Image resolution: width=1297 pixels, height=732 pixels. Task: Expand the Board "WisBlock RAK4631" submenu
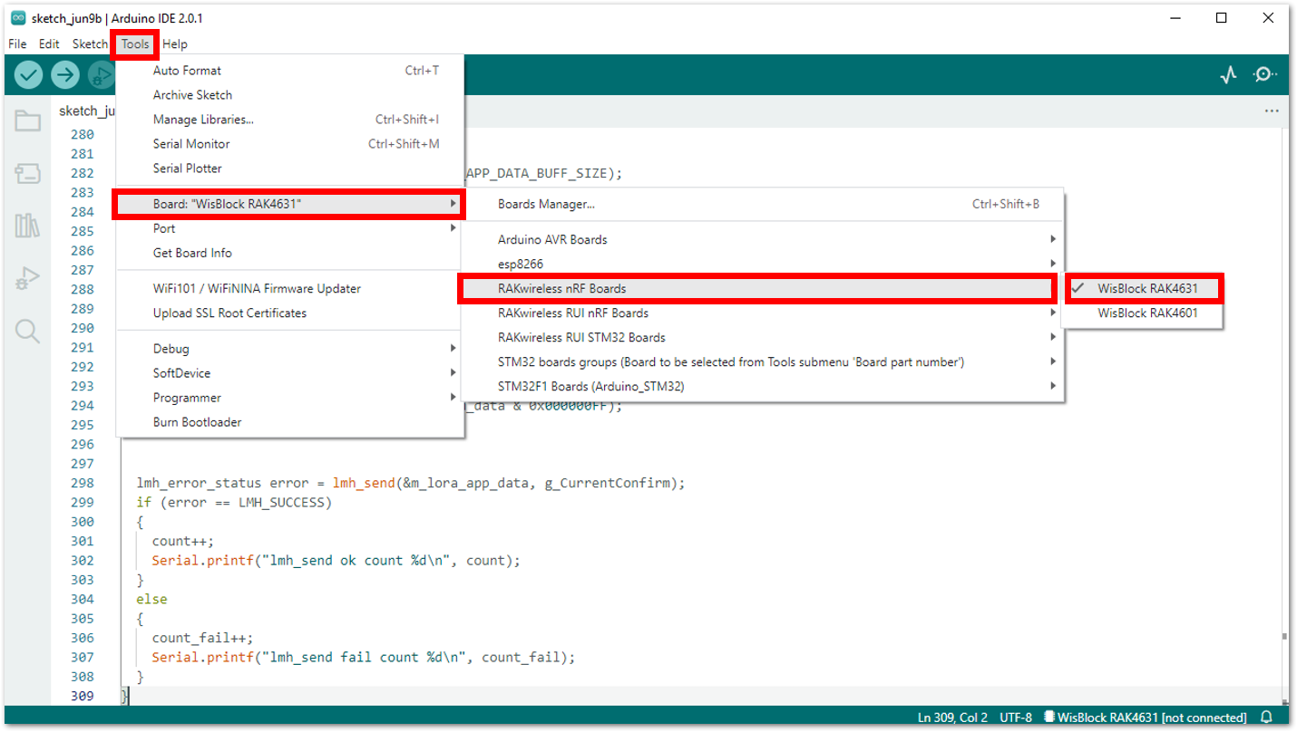pyautogui.click(x=289, y=204)
